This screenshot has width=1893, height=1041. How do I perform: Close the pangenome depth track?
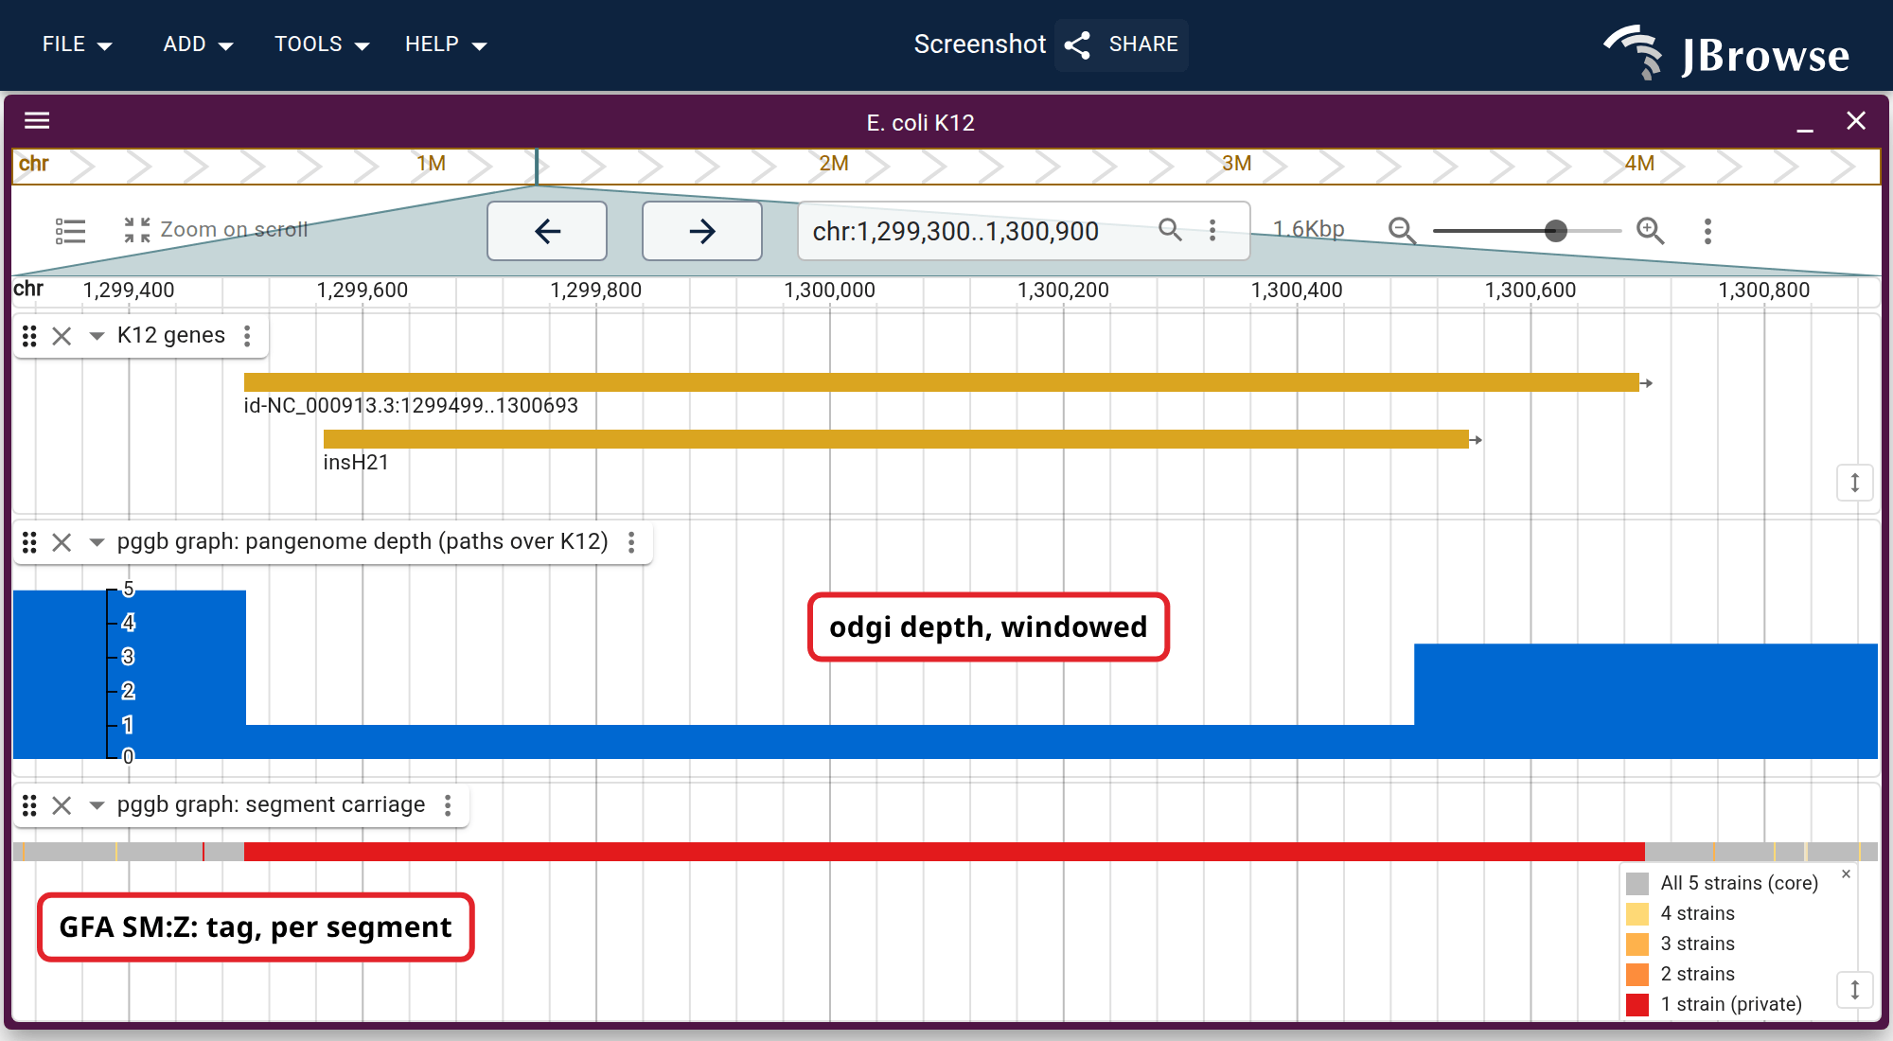pyautogui.click(x=62, y=542)
